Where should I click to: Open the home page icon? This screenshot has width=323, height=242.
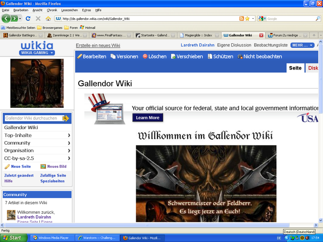click(x=48, y=19)
